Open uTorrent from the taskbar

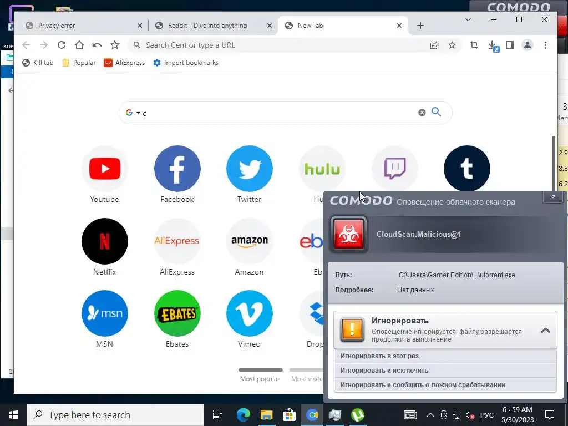tap(358, 415)
